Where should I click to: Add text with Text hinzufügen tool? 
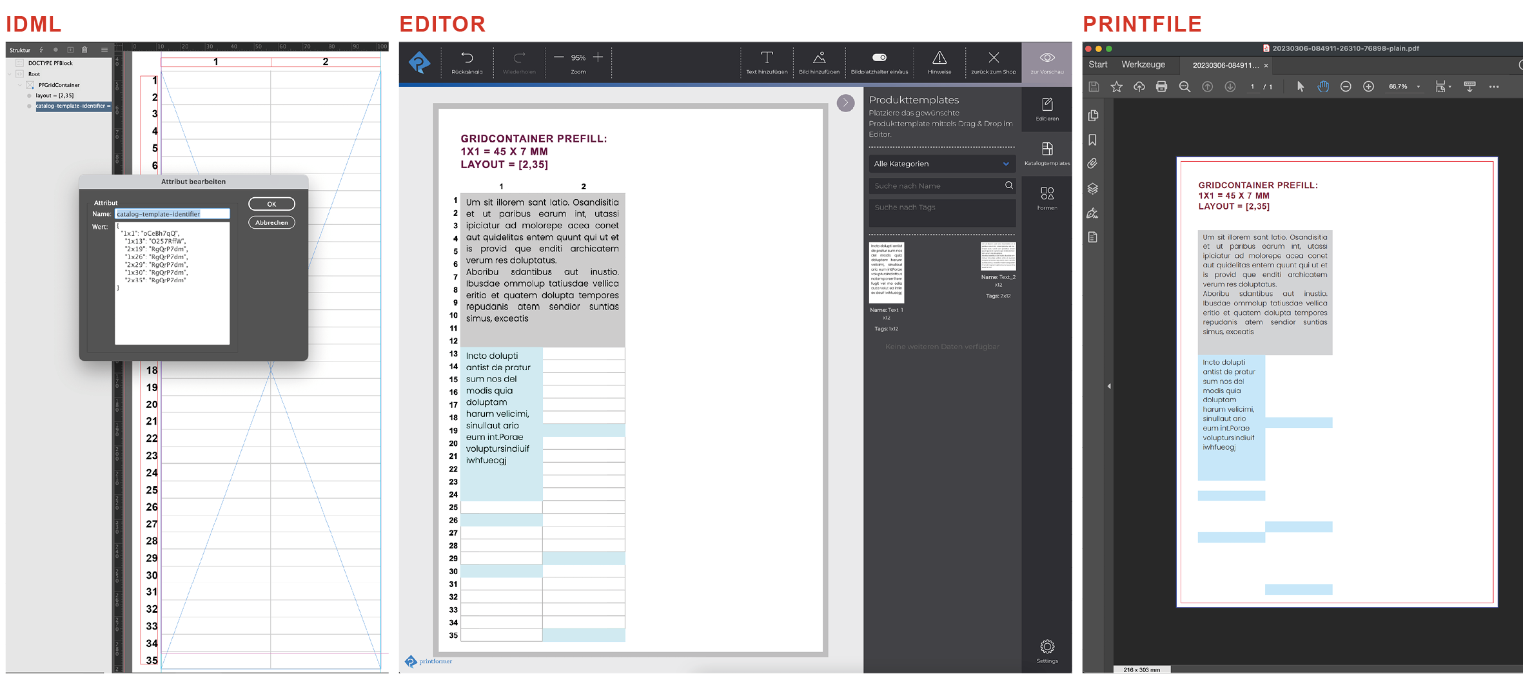767,59
